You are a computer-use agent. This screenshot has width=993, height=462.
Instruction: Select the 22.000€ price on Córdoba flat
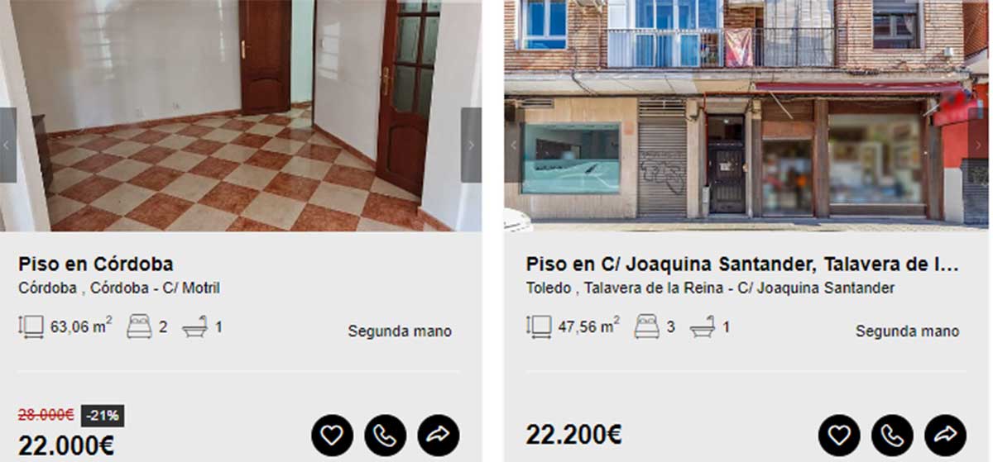coord(66,445)
